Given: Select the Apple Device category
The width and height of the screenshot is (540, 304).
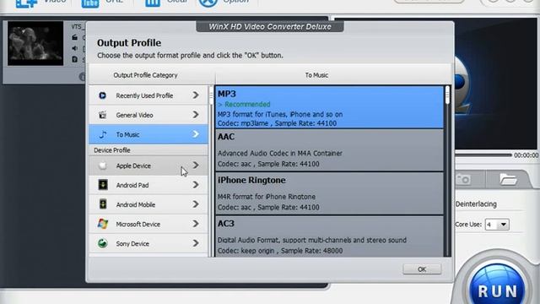Looking at the screenshot, I should pos(148,166).
